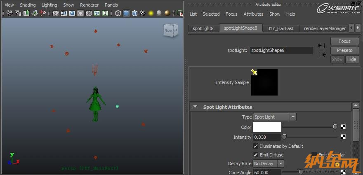Click the Select Camera icon in the viewport toolbar

10,13
